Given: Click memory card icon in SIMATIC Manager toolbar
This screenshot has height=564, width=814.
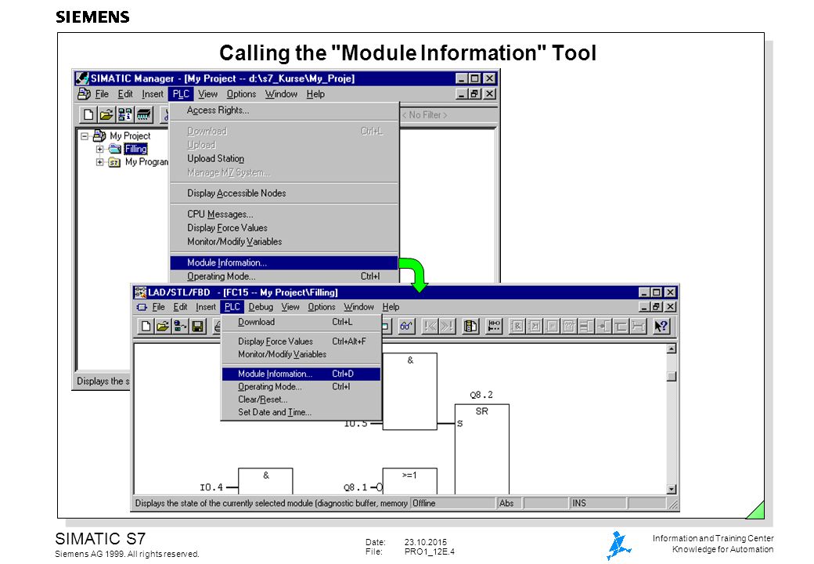Looking at the screenshot, I should (144, 115).
